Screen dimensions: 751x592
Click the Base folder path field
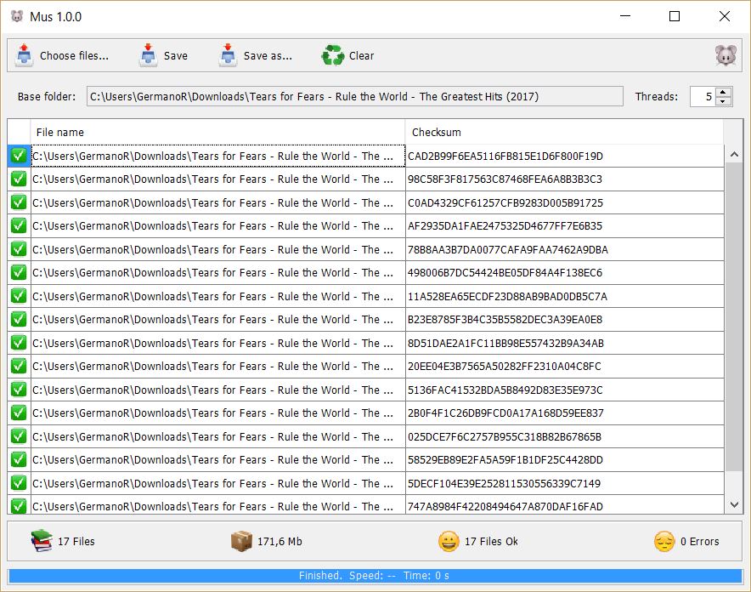coord(355,96)
